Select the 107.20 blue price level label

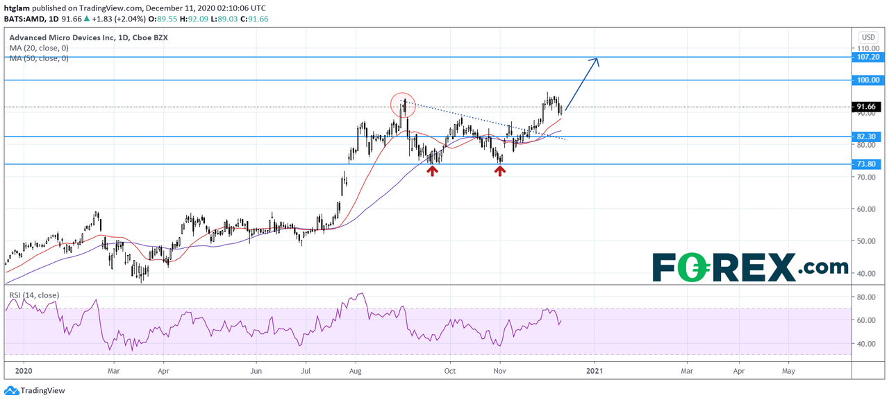868,57
